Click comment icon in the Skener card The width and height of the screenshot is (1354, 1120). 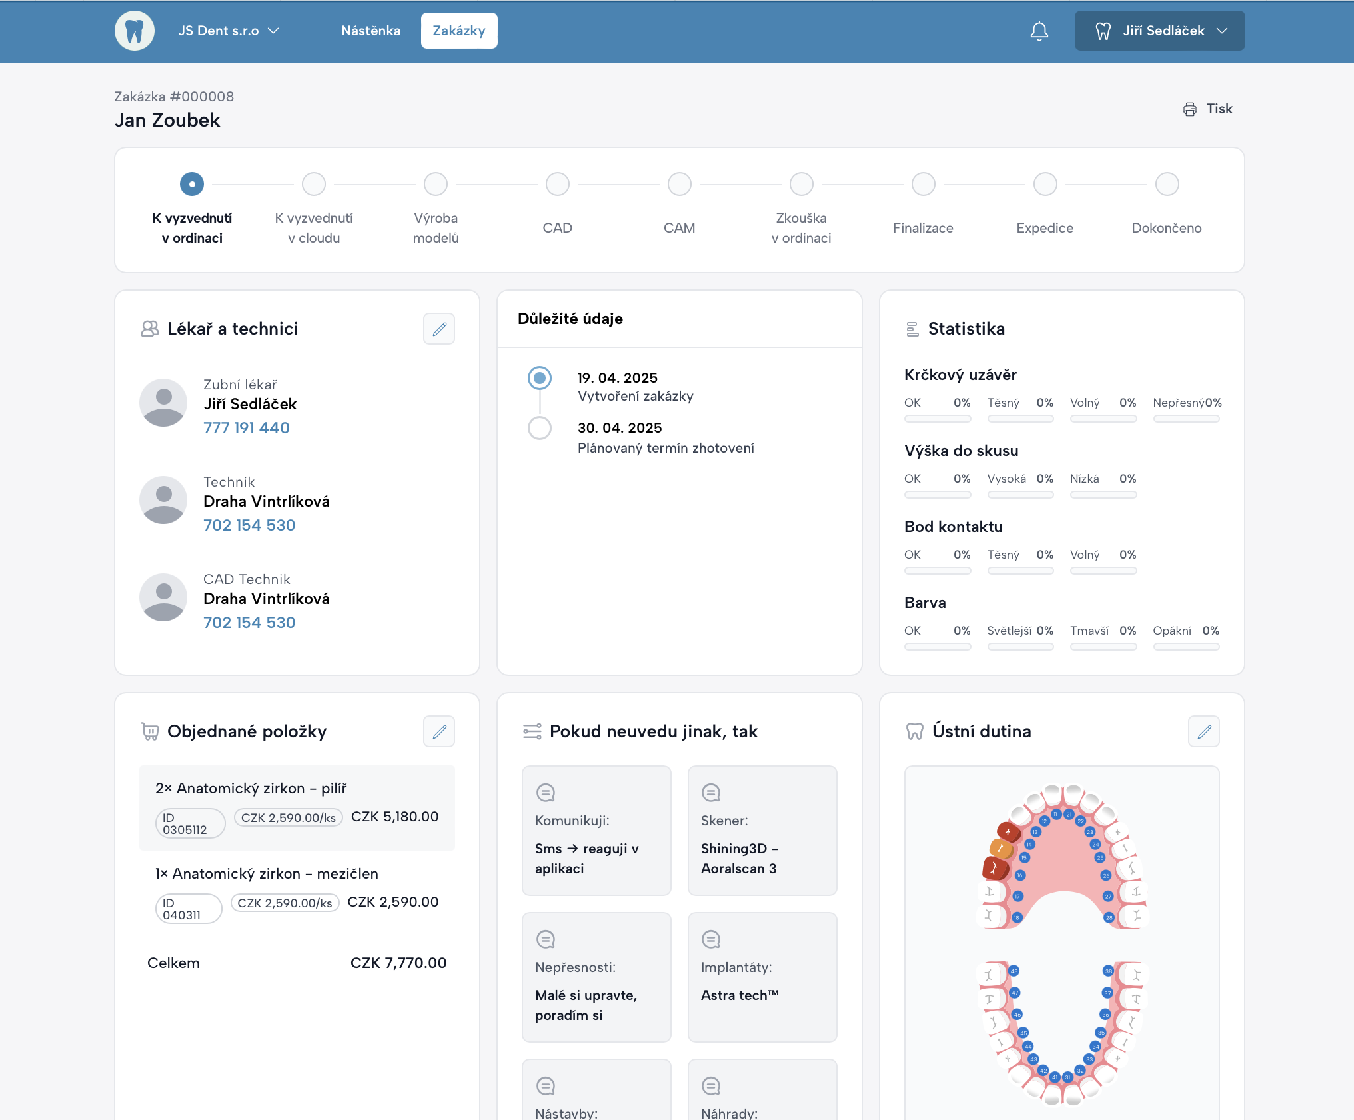pyautogui.click(x=711, y=793)
